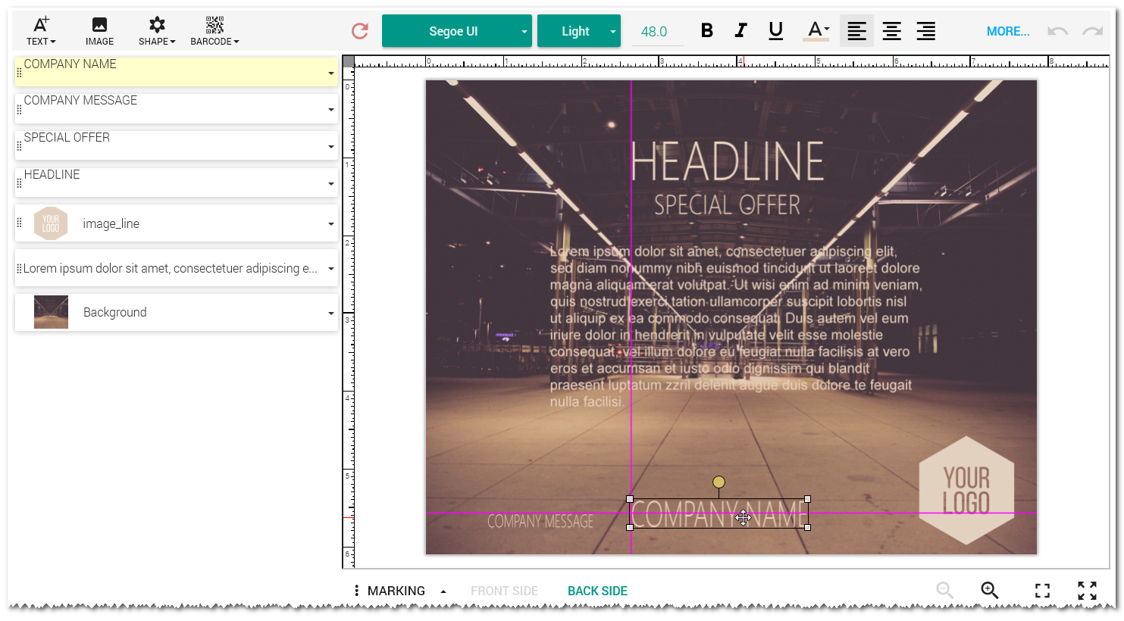This screenshot has width=1124, height=621.
Task: Click bottom-left resize handle of selection
Action: (630, 527)
